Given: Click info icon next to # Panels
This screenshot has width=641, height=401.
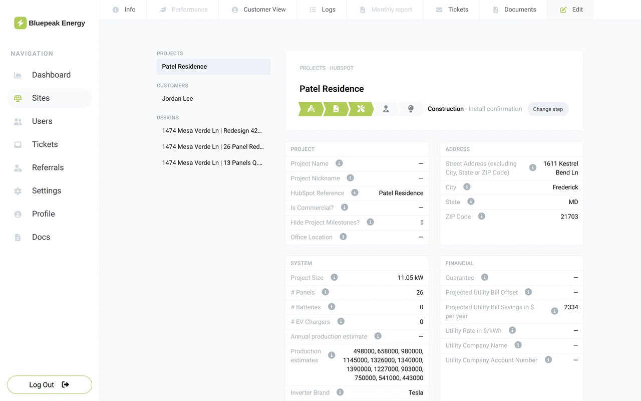Looking at the screenshot, I should tap(325, 292).
